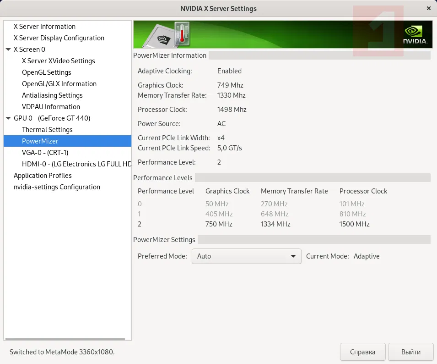The height and width of the screenshot is (364, 437).
Task: Click the Processor Clock column header
Action: point(363,191)
